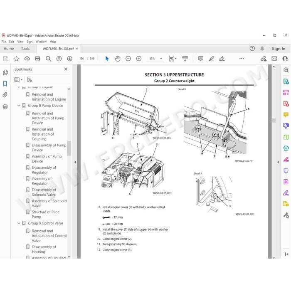Open Structure of Pilot Pump bookmark
The width and height of the screenshot is (291, 291).
click(45, 215)
